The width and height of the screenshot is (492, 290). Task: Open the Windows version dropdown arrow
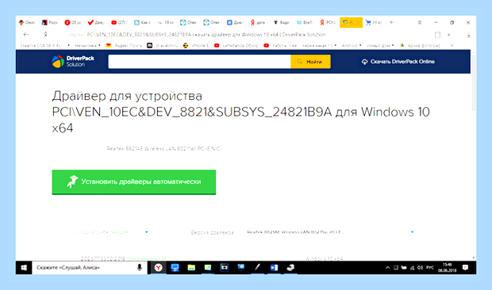(147, 232)
